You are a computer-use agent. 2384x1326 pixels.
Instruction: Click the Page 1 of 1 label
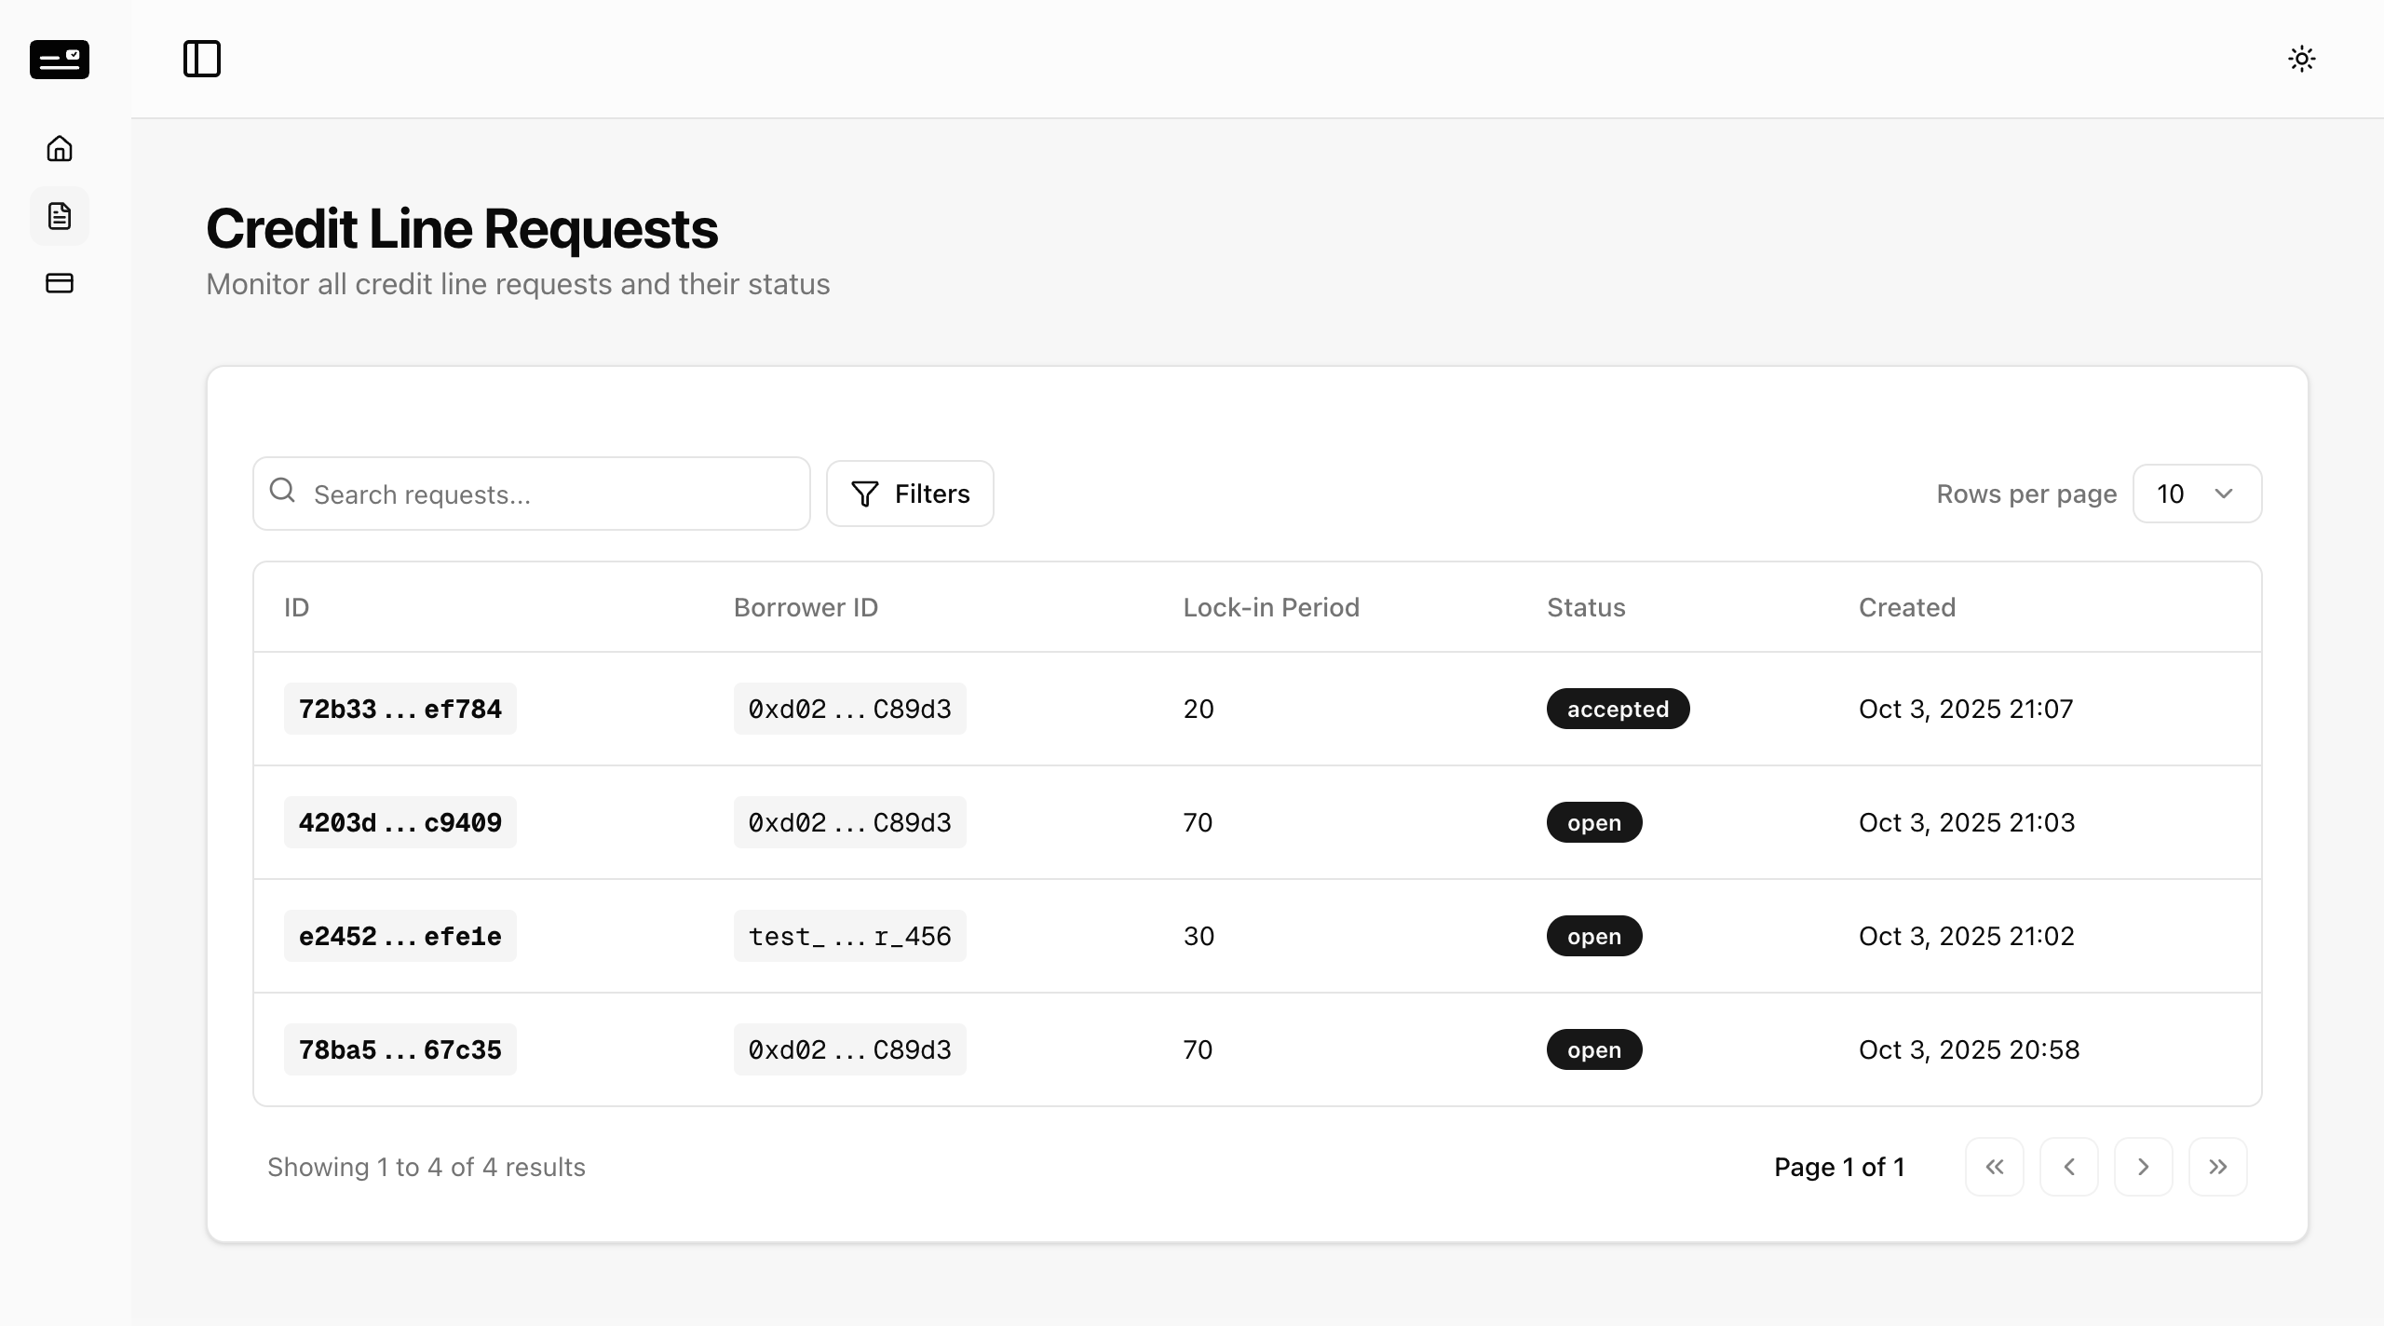point(1839,1167)
